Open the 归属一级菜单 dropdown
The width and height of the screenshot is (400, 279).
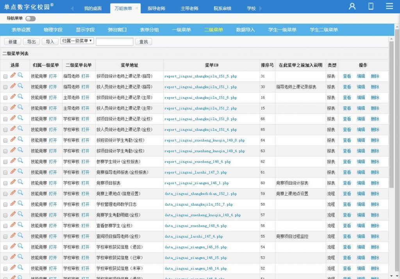[x=77, y=41]
